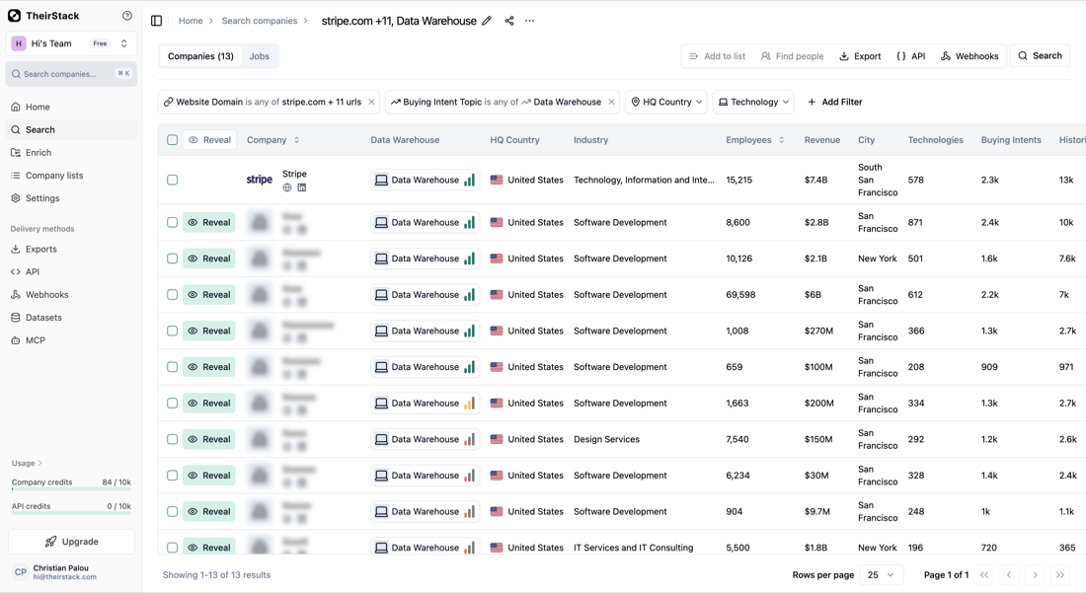Screen dimensions: 1086x593
Task: Expand the HQ Country filter dropdown
Action: [x=666, y=102]
